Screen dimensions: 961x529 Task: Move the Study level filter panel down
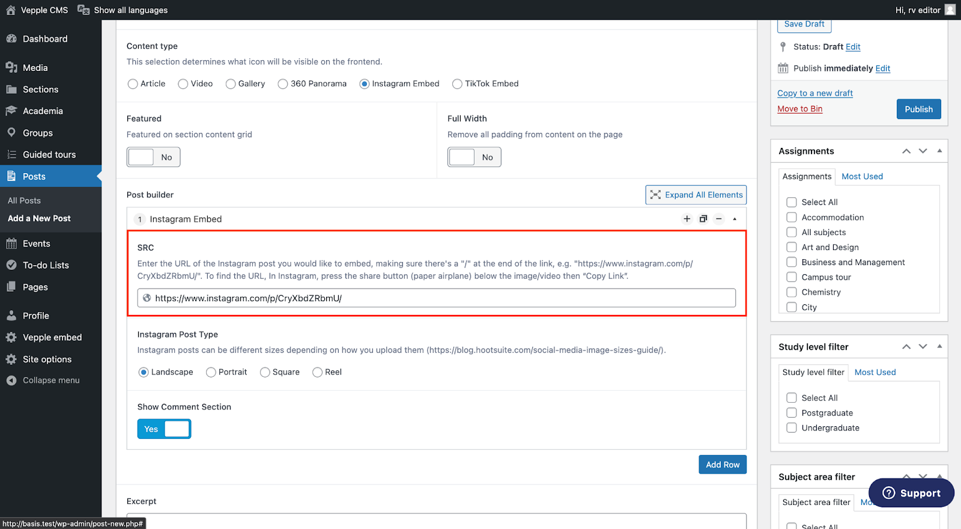(x=923, y=347)
